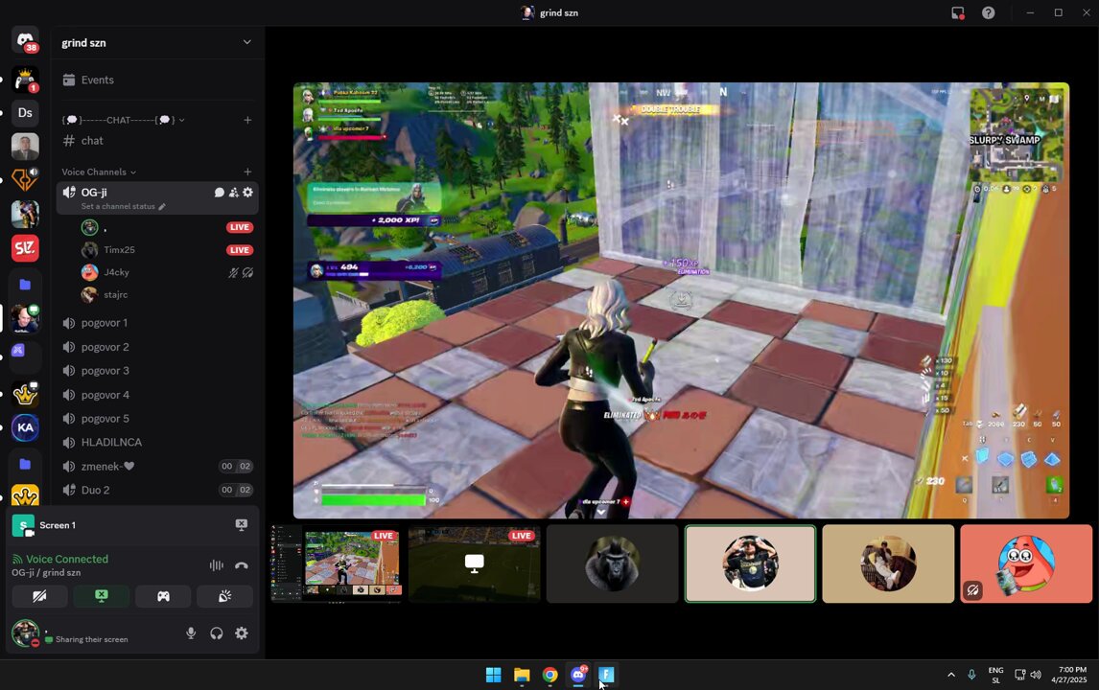Join the zmenek voice channel

[157, 466]
